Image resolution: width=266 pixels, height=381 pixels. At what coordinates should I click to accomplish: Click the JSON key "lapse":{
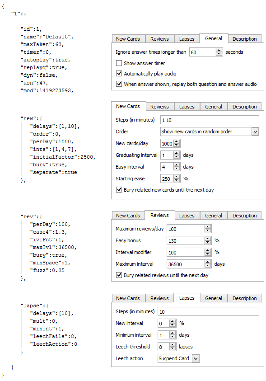pos(34,306)
